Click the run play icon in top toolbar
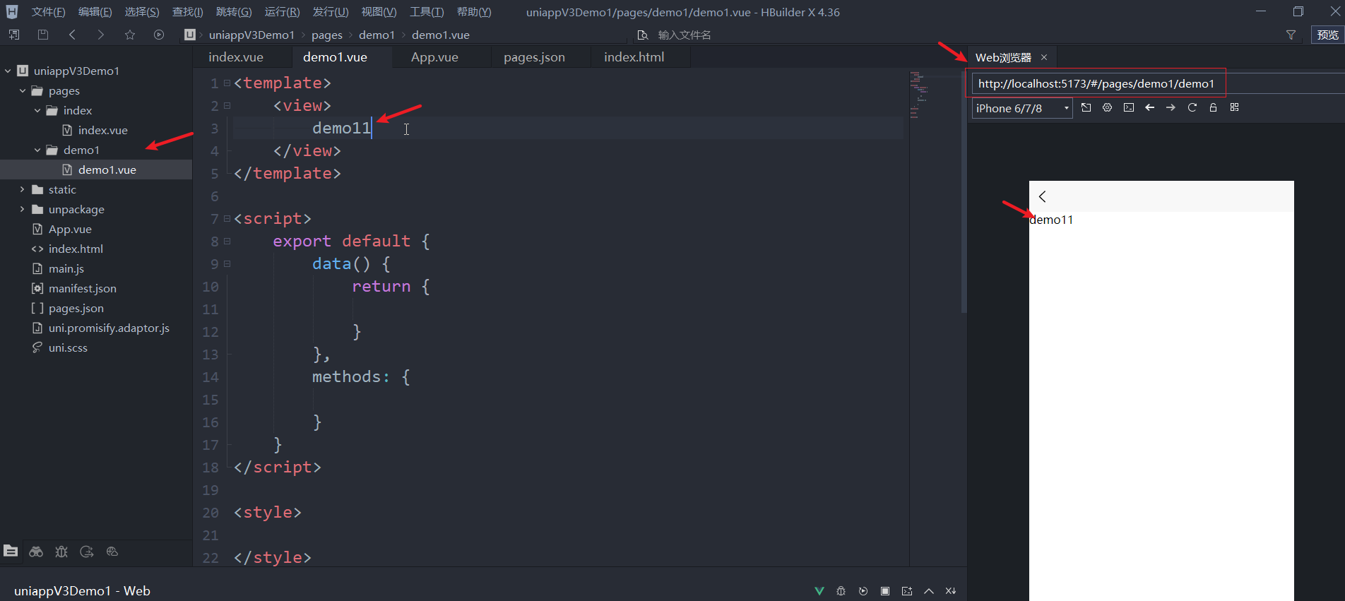 point(159,35)
